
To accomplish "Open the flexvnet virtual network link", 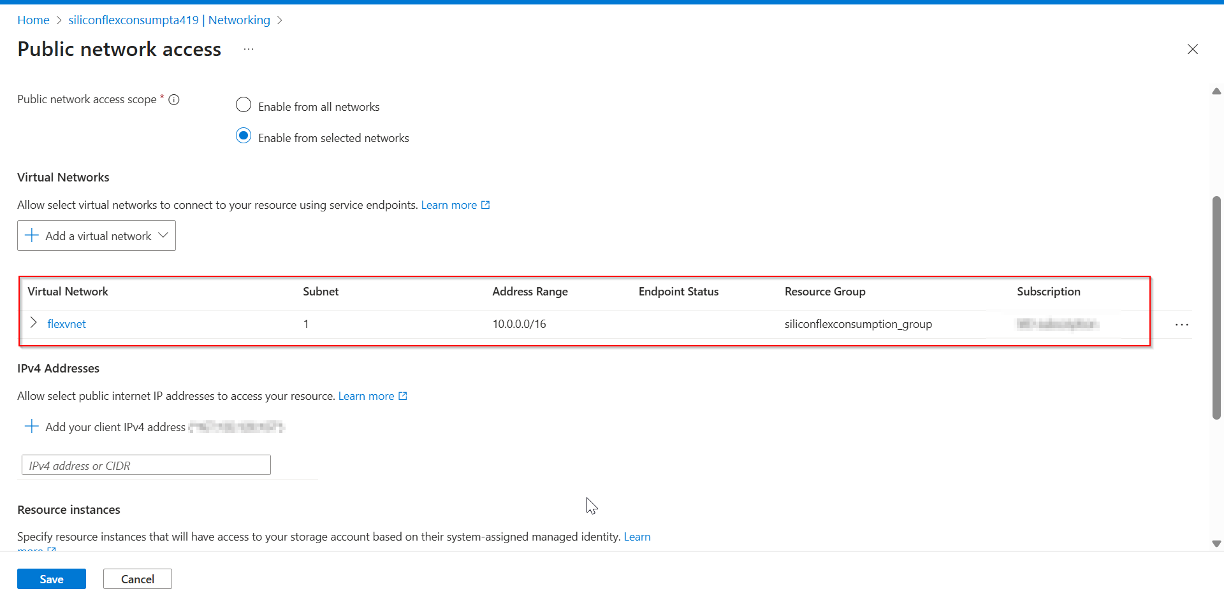I will click(66, 323).
